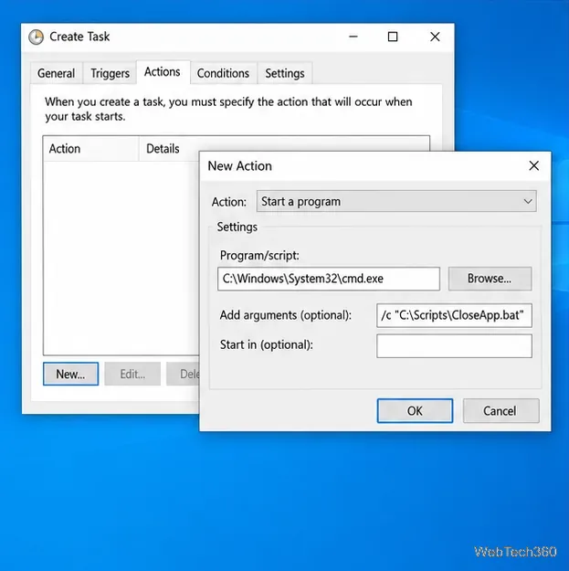This screenshot has width=569, height=571.
Task: Click the Program/script input field
Action: [329, 279]
